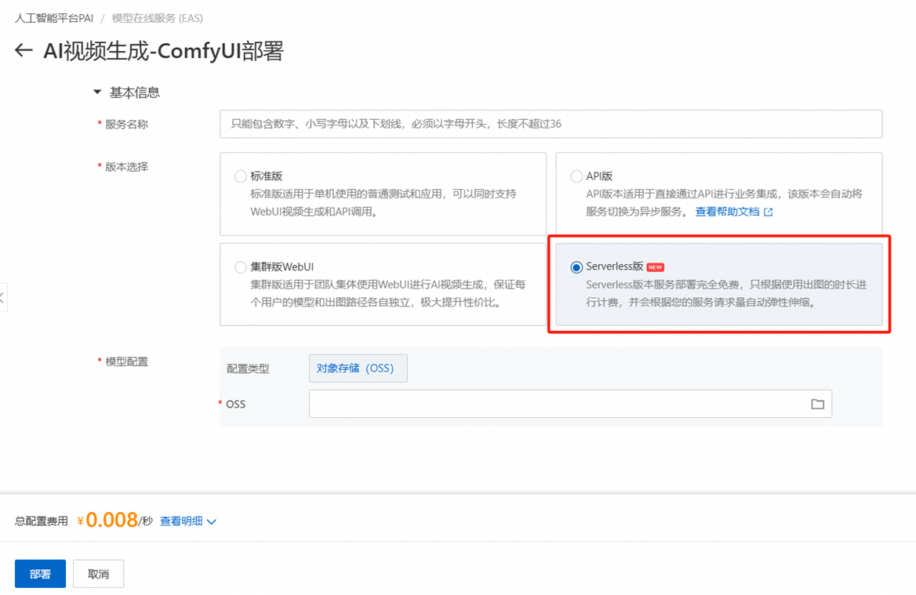
Task: Click the 总配置费用 label
Action: coord(42,521)
